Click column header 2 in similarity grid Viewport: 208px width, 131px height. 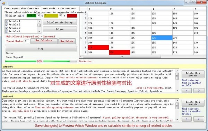120,9
